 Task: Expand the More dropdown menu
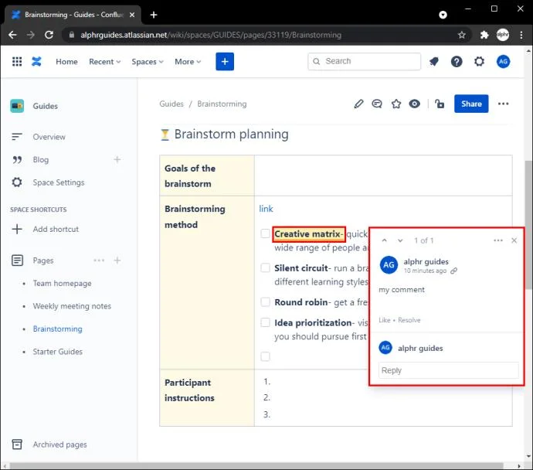188,62
